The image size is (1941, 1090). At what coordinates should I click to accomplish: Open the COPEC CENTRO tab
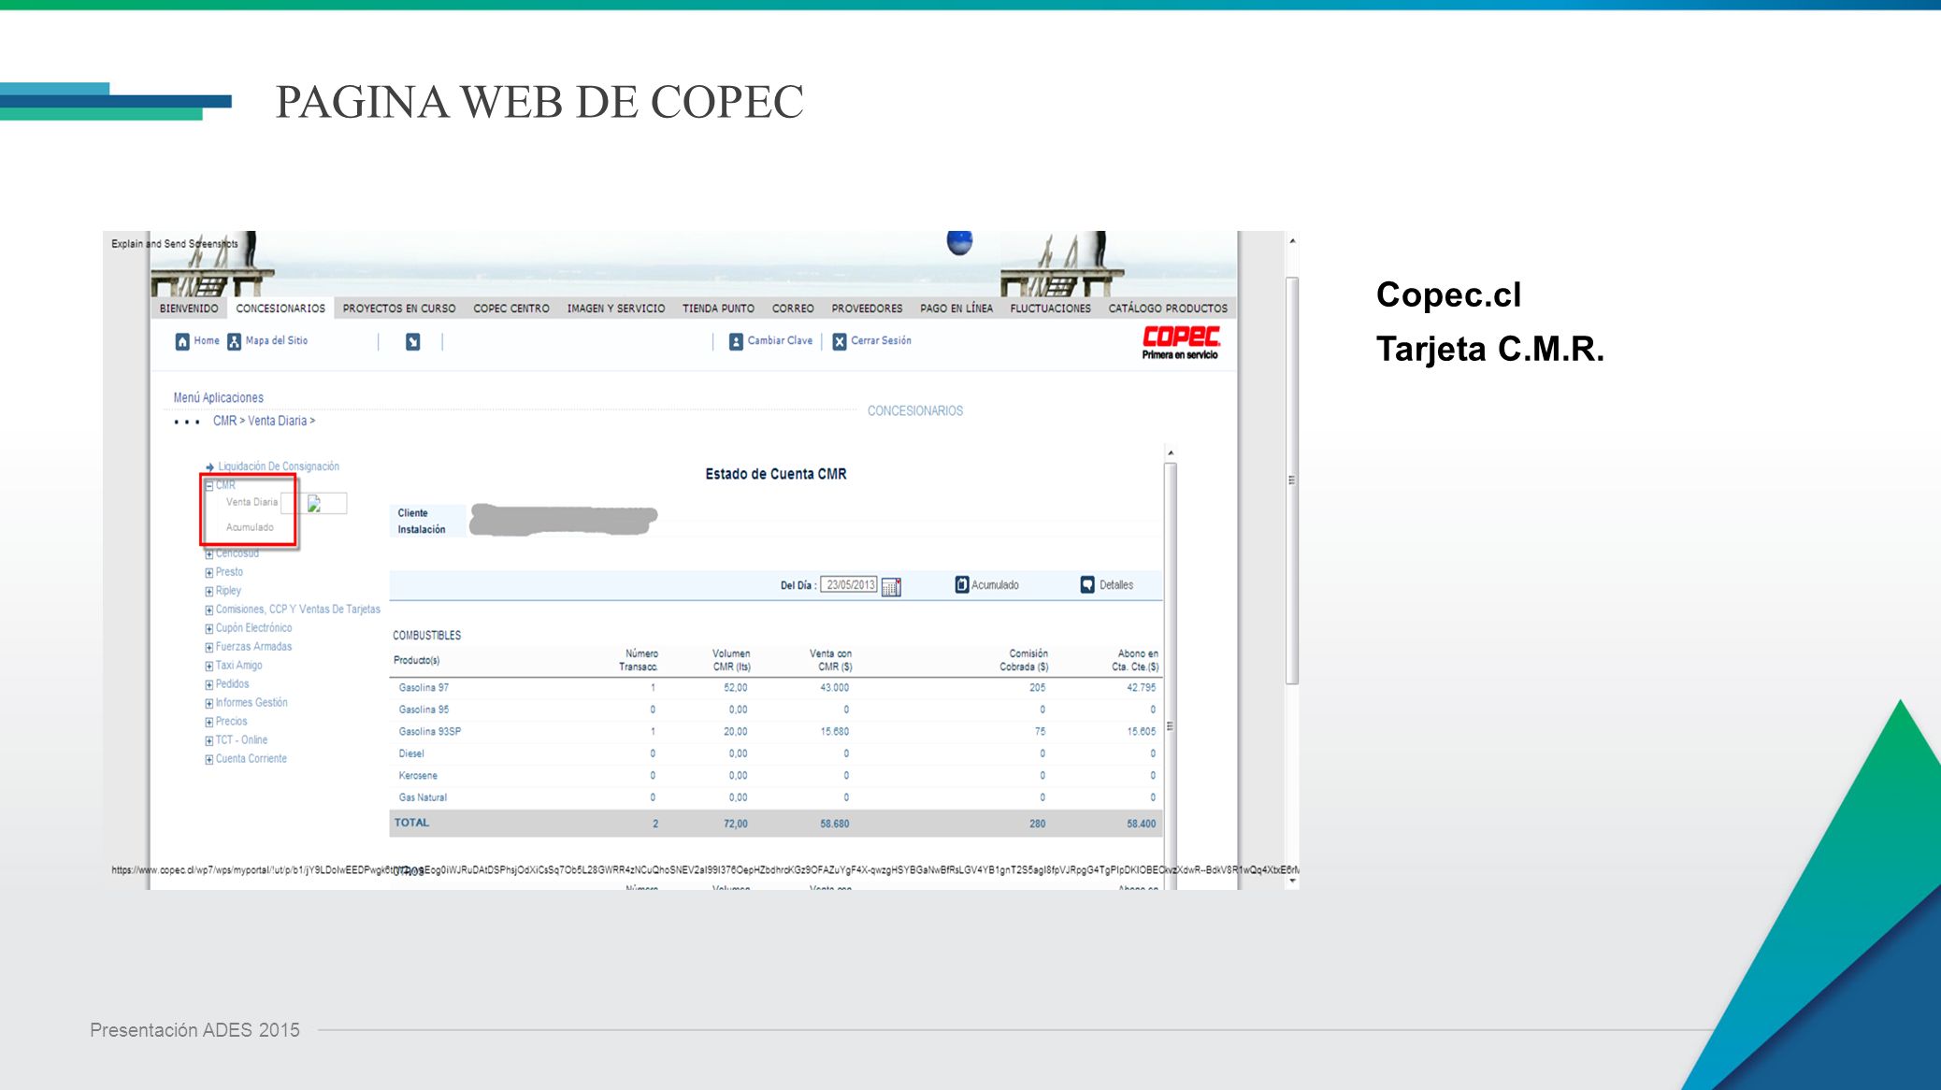tap(511, 308)
